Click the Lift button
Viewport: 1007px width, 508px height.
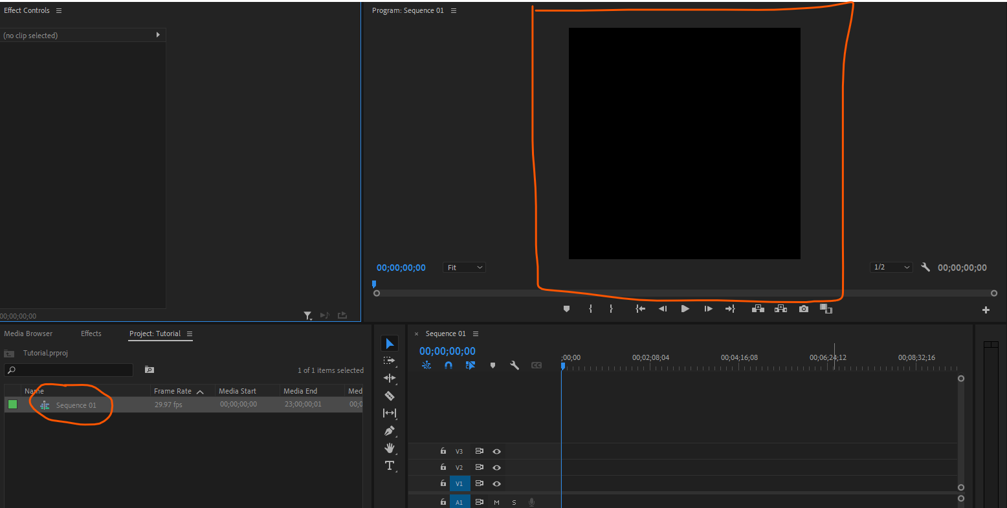(758, 309)
